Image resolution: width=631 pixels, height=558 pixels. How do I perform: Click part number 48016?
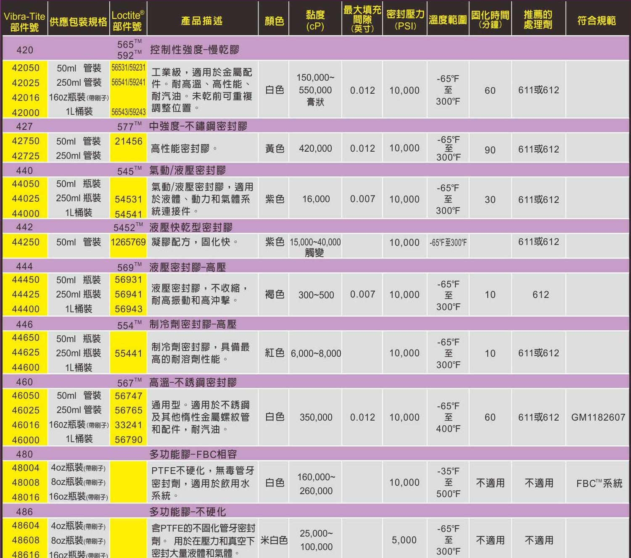[x=26, y=497]
